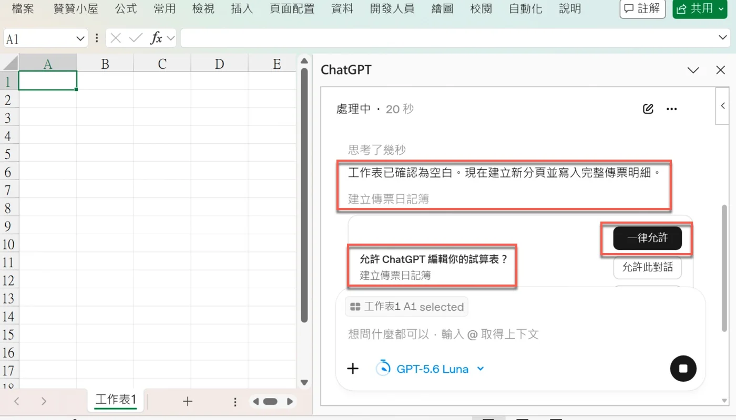Start a new chat with the edit icon
The height and width of the screenshot is (420, 736).
[x=648, y=109]
